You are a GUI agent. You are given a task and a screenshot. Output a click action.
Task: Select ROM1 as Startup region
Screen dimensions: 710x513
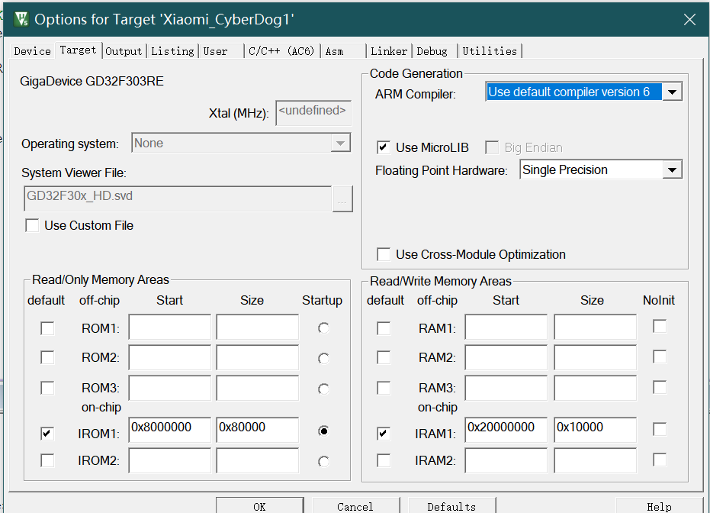coord(323,328)
